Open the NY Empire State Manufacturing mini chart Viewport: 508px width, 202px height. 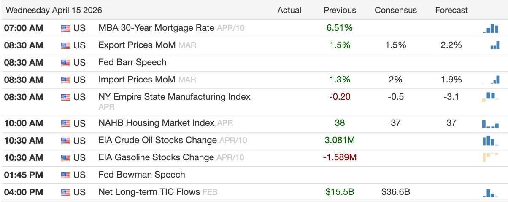coord(490,97)
